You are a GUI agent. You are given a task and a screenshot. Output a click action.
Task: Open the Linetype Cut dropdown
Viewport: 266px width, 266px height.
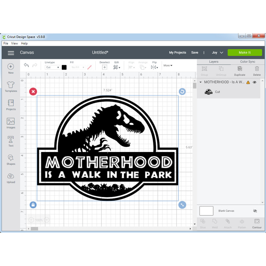(52, 67)
